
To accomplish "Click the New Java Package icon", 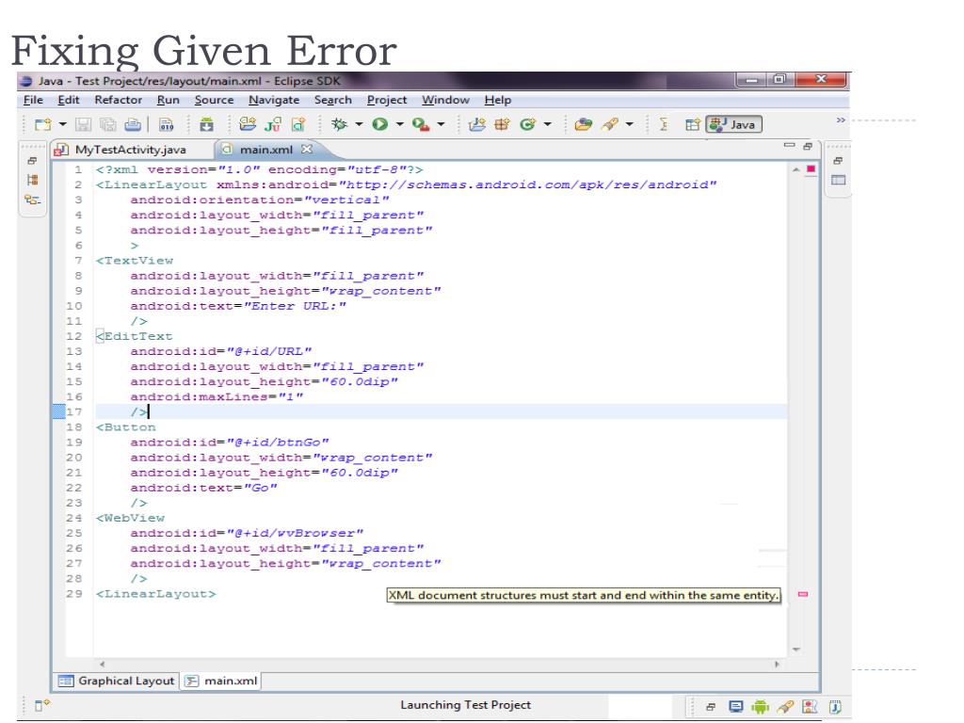I will pyautogui.click(x=503, y=125).
